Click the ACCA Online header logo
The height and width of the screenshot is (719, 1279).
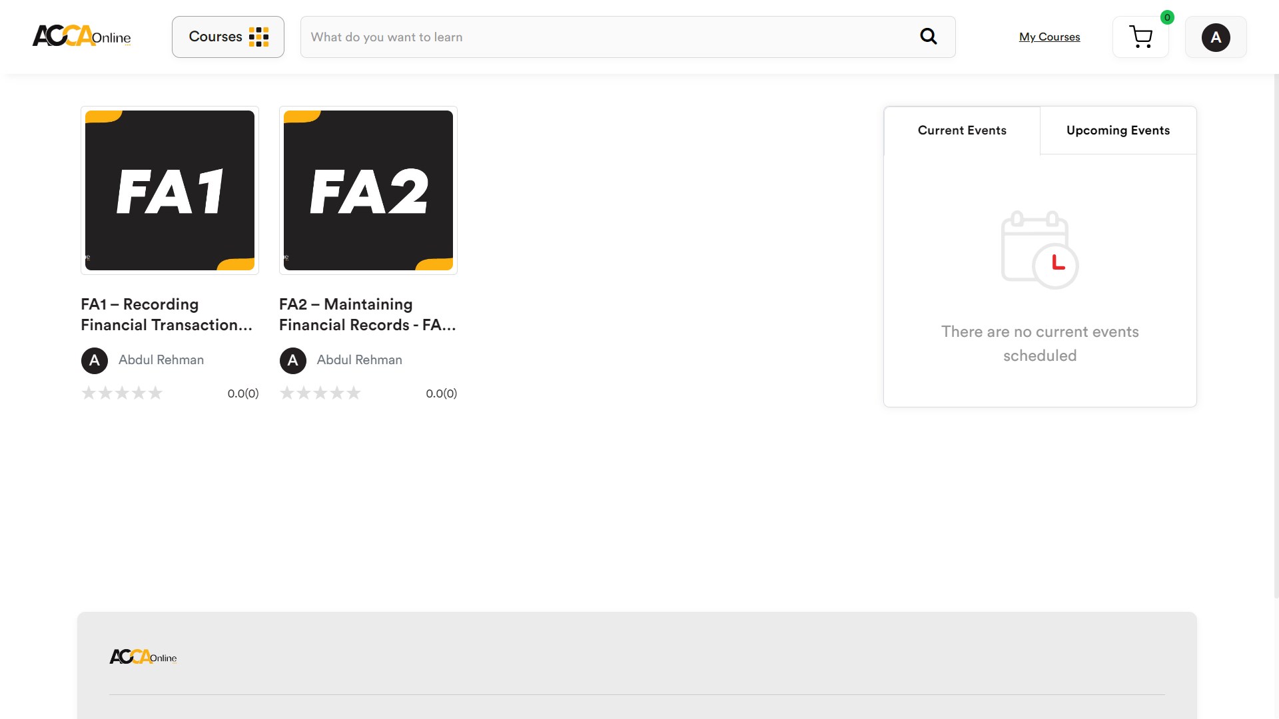coord(81,36)
